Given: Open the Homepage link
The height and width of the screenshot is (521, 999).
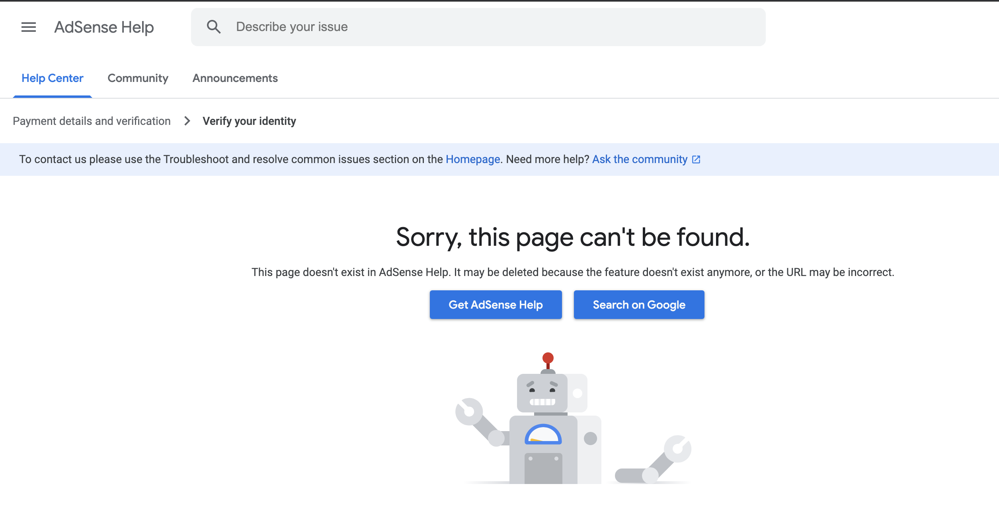Looking at the screenshot, I should [473, 159].
